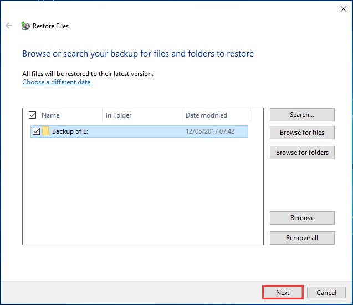Sort by the Date modified column header
The width and height of the screenshot is (353, 305).
(206, 115)
